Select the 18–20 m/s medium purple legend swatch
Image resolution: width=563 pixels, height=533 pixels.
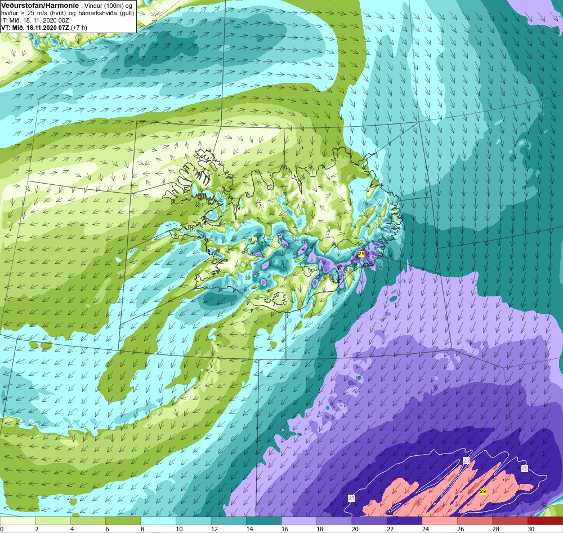pyautogui.click(x=334, y=521)
